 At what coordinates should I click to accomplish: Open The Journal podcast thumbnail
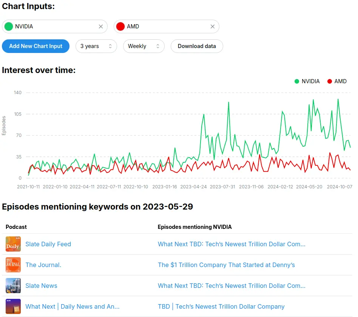[13, 265]
